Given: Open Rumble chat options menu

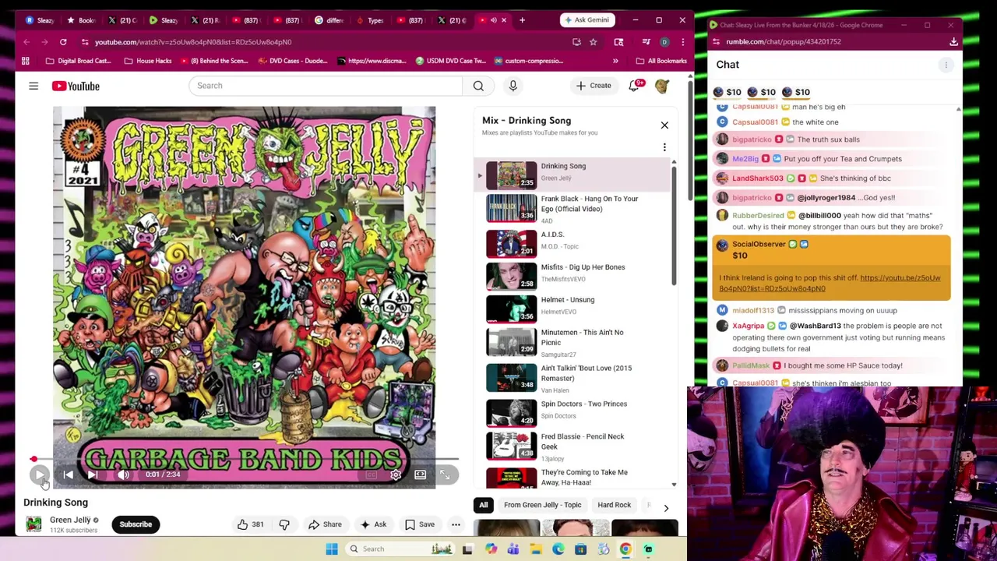Looking at the screenshot, I should (946, 65).
